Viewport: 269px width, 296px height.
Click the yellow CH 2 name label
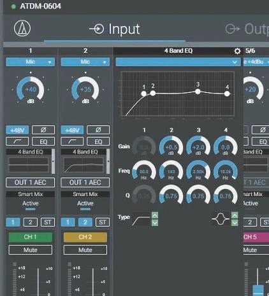point(85,237)
